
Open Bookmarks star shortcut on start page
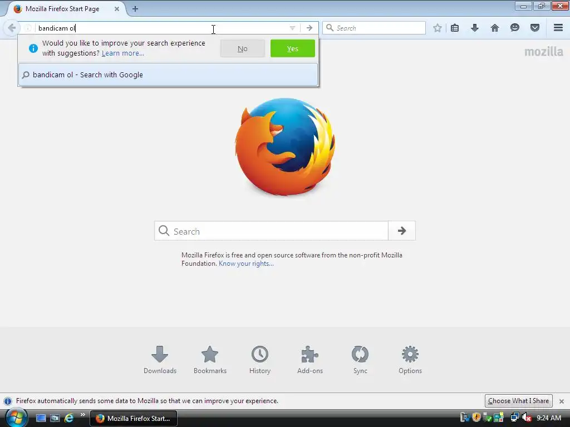click(x=210, y=360)
